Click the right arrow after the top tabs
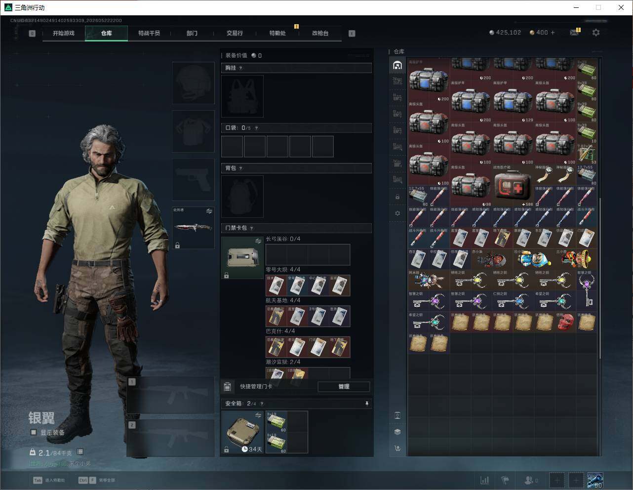Image resolution: width=633 pixels, height=490 pixels. point(352,33)
